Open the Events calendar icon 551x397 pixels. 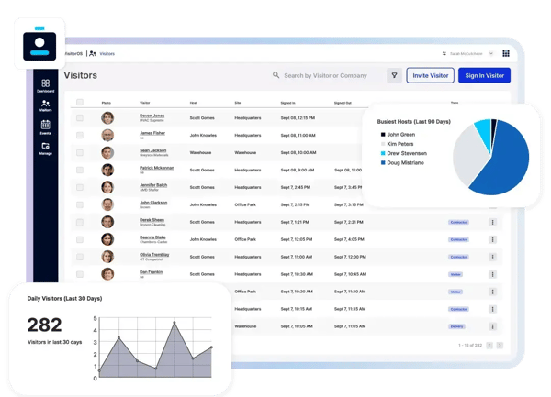point(45,127)
